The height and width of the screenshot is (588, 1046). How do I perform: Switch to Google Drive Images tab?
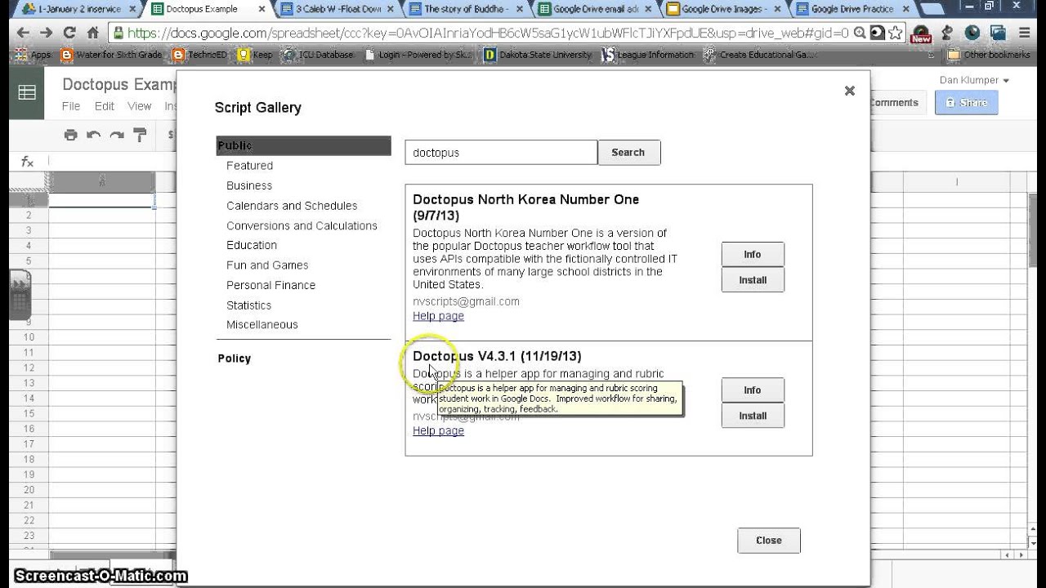tap(722, 9)
